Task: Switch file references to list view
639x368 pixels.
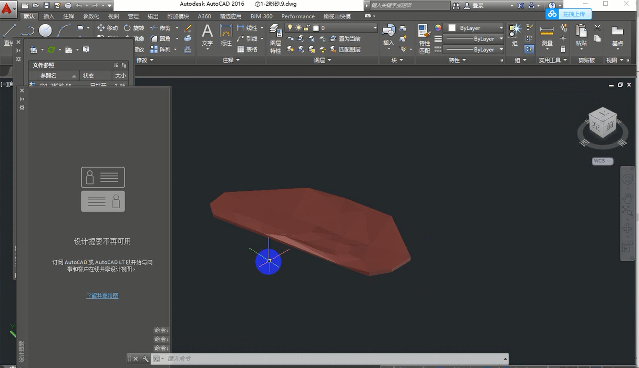Action: click(x=116, y=65)
